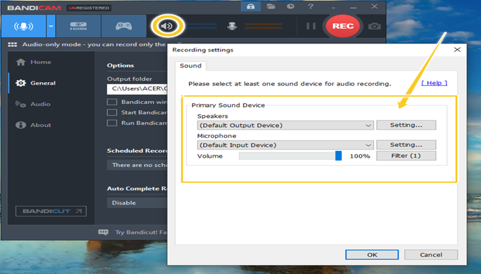Open the Help link
The height and width of the screenshot is (274, 481).
[x=434, y=83]
